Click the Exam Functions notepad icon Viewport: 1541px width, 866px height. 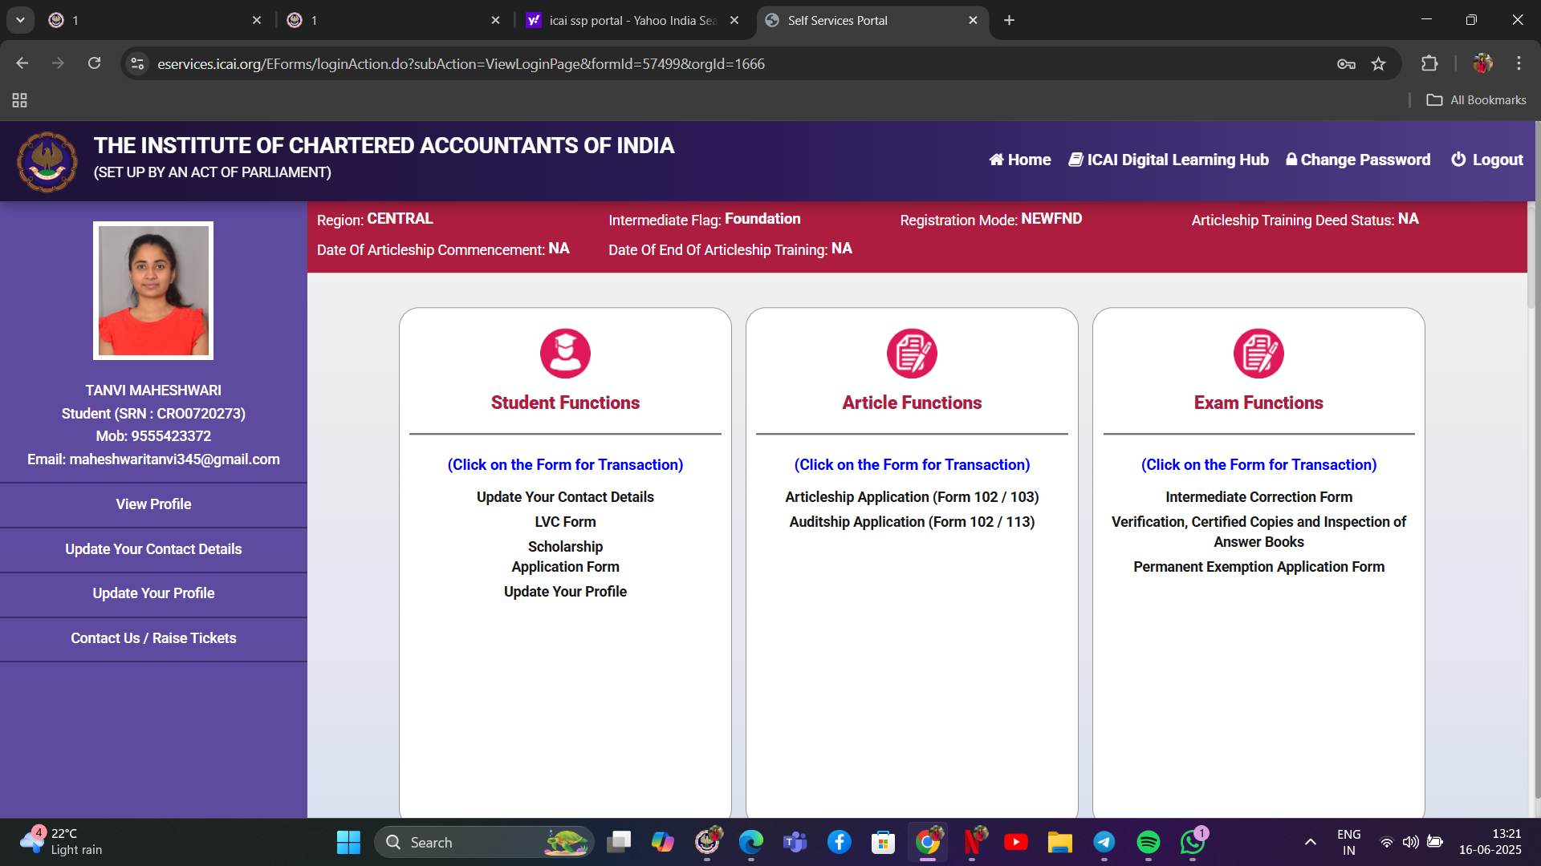point(1258,354)
